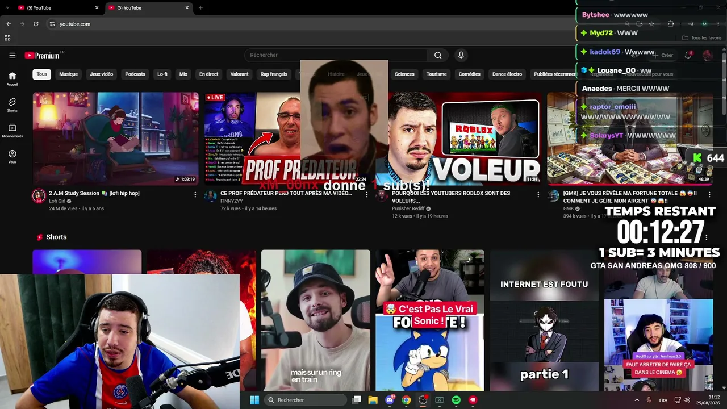
Task: Open the Vous sidebar section
Action: (x=12, y=157)
